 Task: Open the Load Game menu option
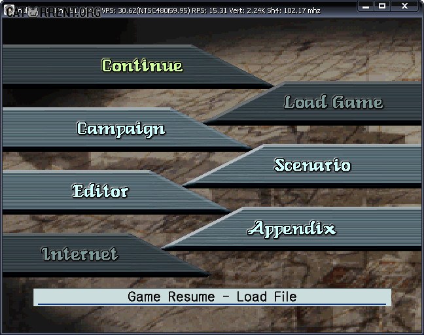pyautogui.click(x=334, y=102)
